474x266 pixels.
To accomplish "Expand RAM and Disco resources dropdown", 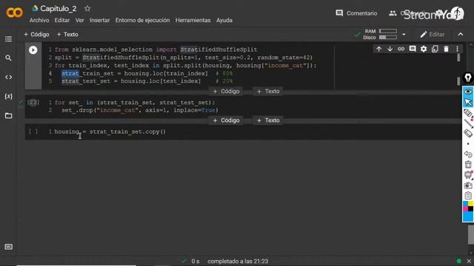I will click(x=404, y=35).
